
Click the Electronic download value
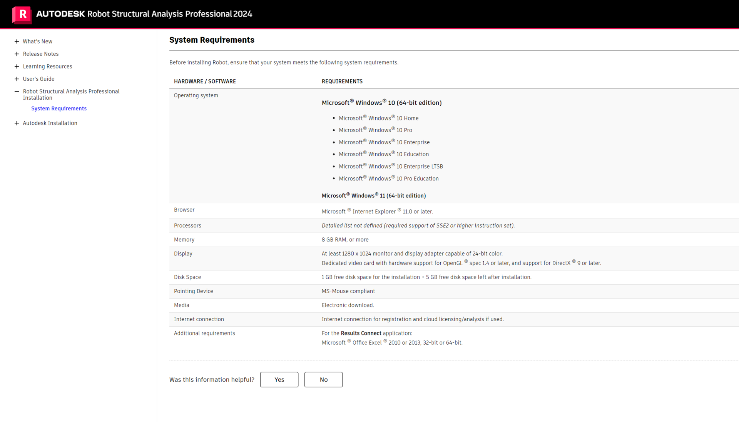[348, 305]
